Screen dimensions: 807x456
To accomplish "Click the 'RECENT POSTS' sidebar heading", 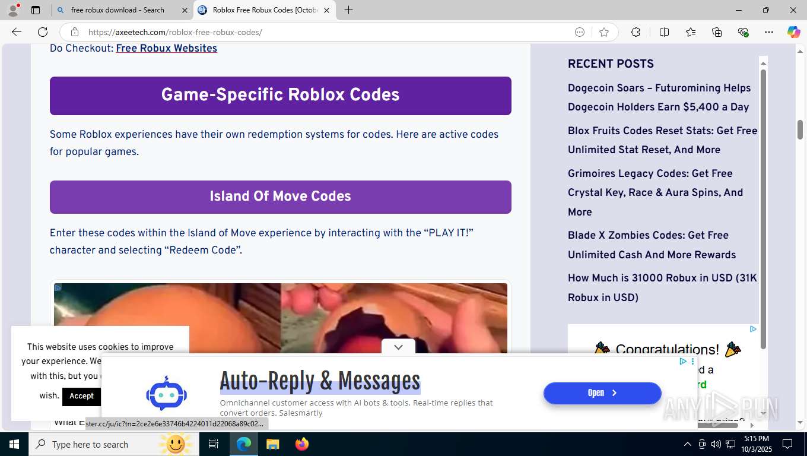I will (611, 64).
